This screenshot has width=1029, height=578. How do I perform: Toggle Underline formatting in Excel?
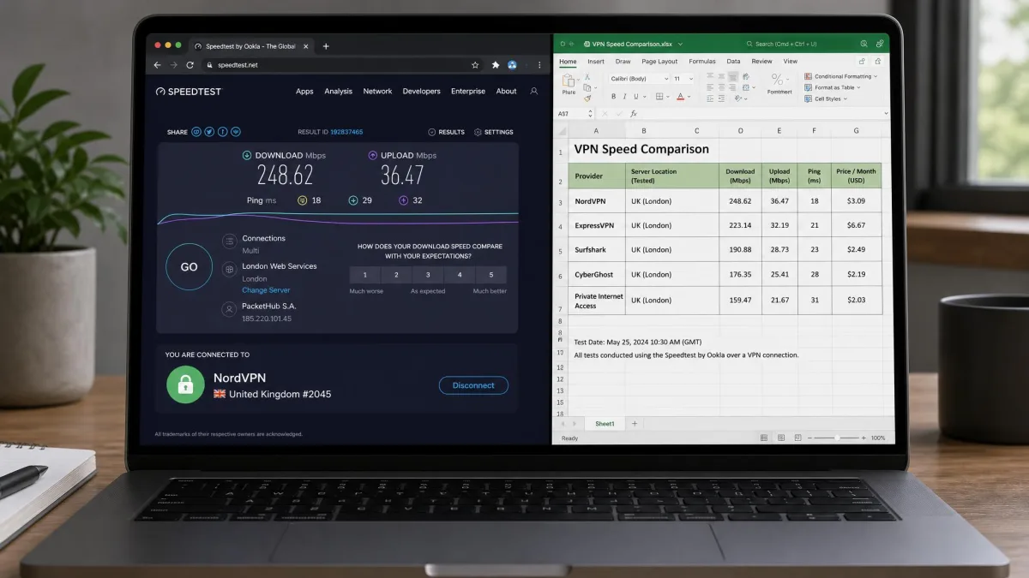tap(635, 97)
